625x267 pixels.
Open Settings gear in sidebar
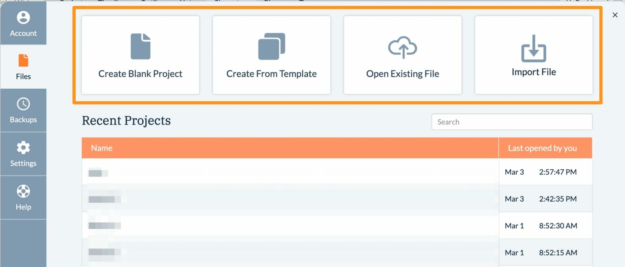pos(23,148)
